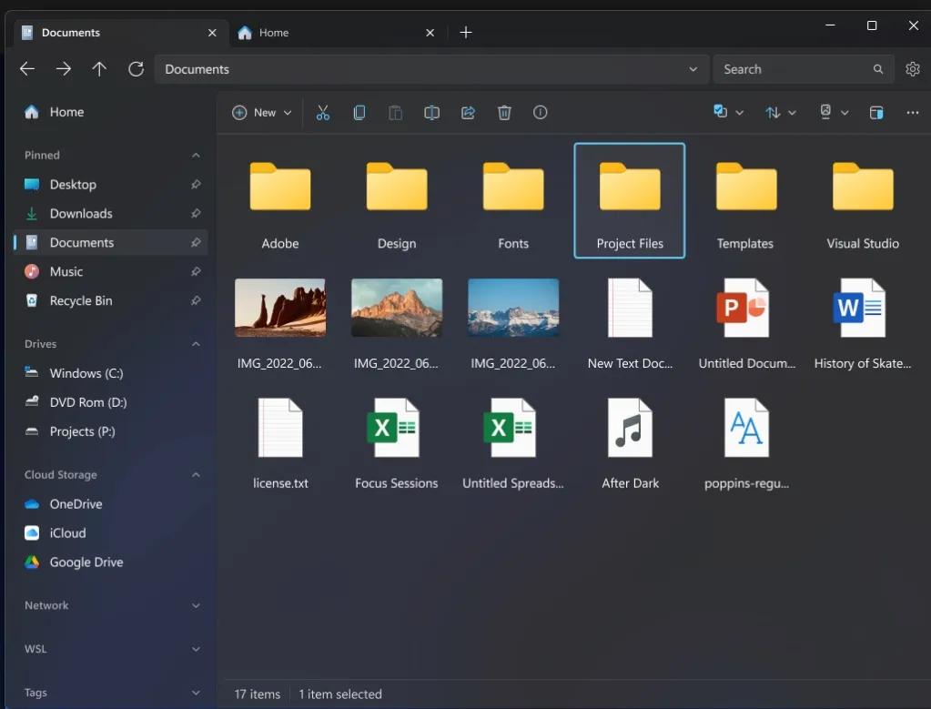Refresh the Documents folder
931x709 pixels.
[136, 68]
